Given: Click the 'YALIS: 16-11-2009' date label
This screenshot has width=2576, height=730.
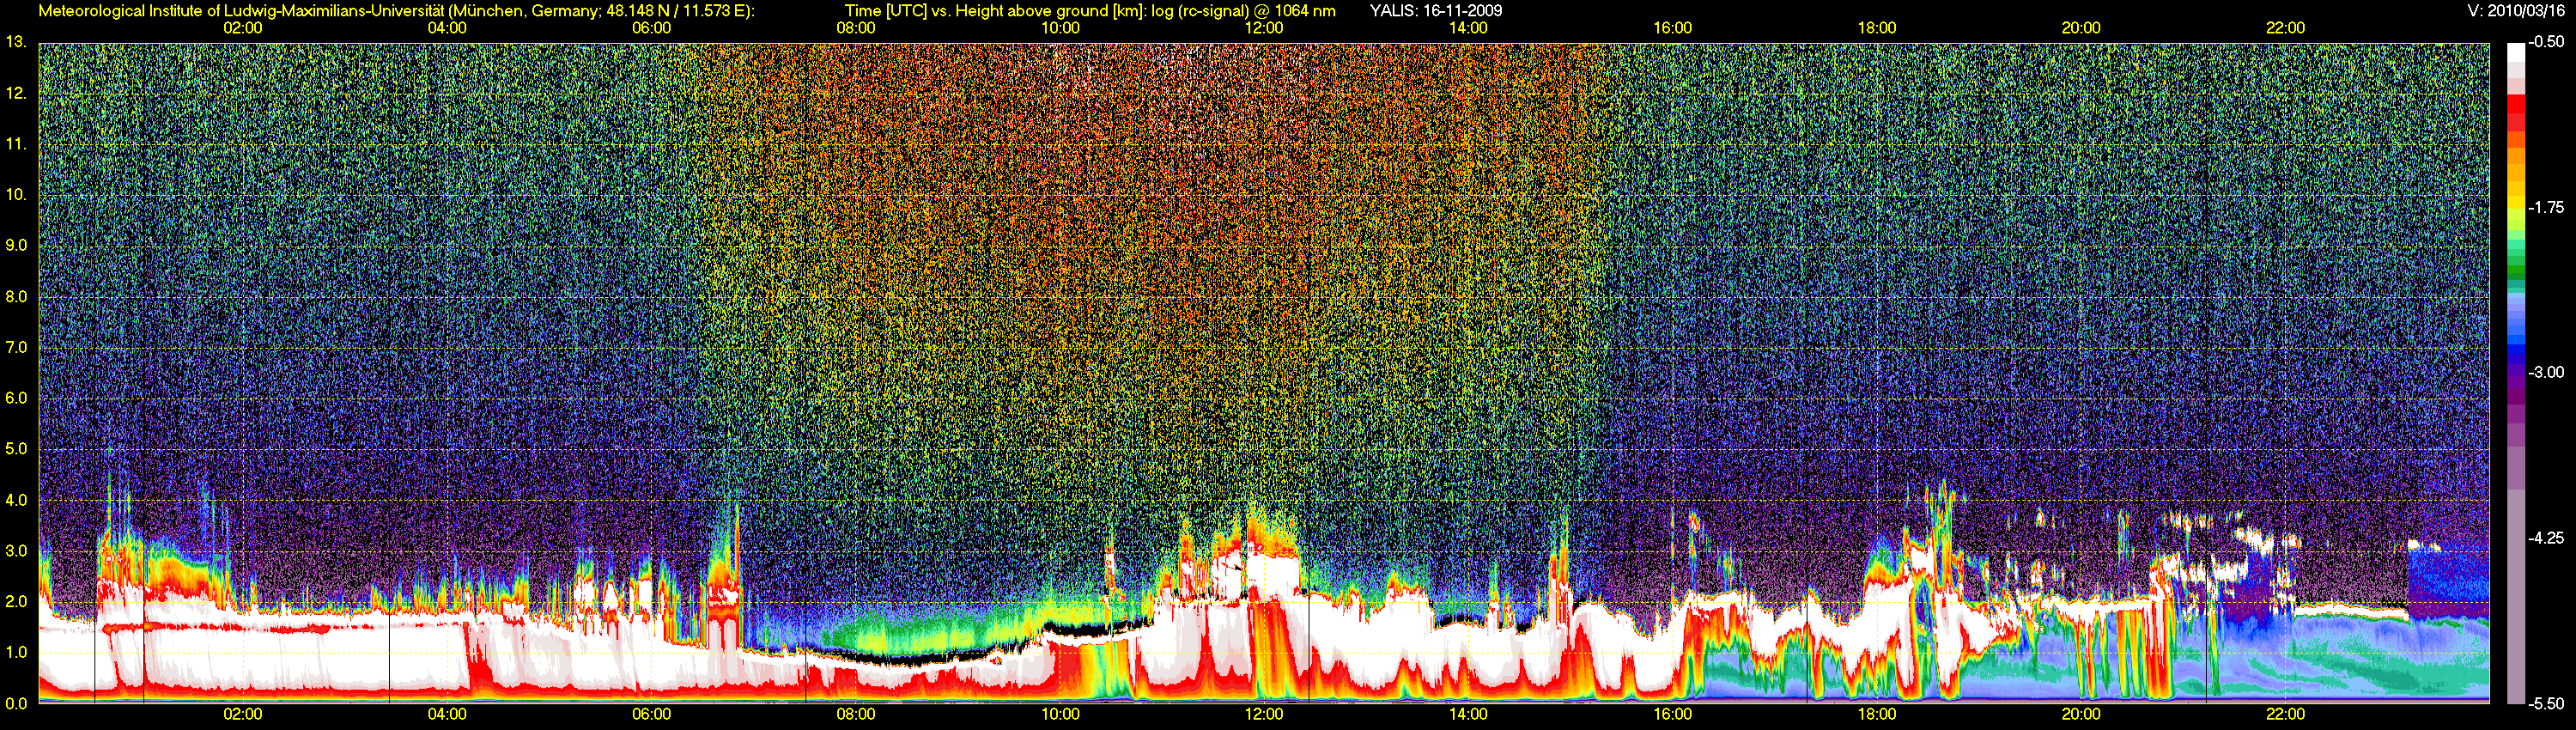Looking at the screenshot, I should click(1435, 11).
